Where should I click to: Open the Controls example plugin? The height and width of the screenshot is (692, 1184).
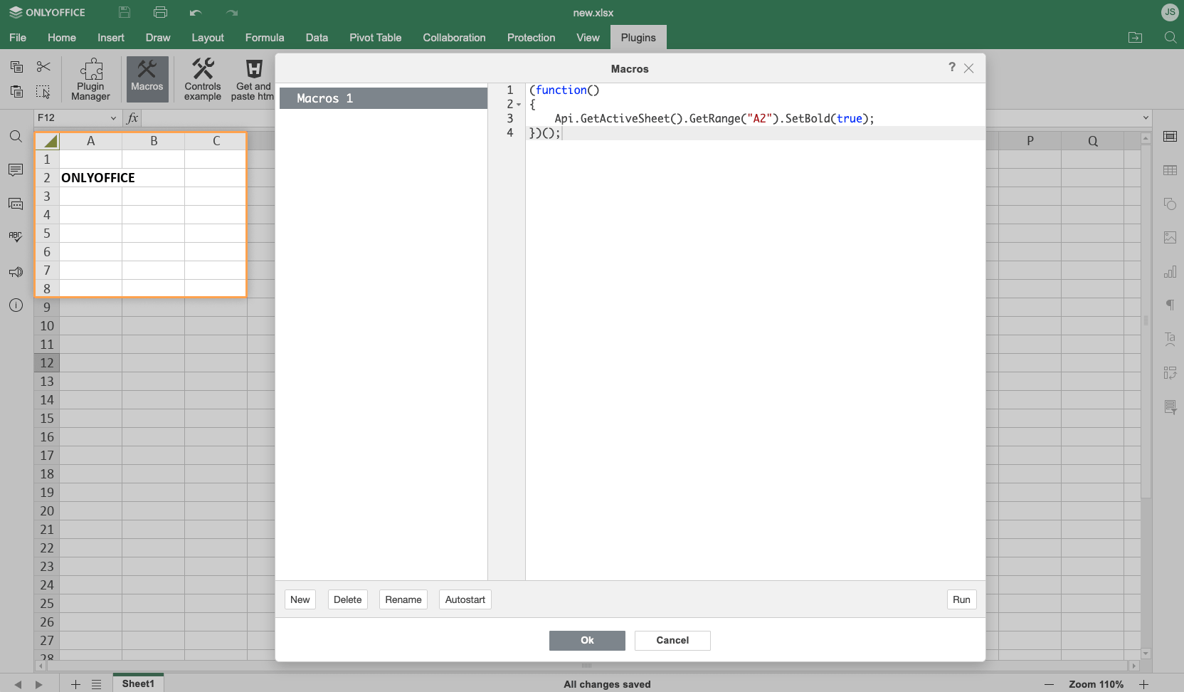(x=203, y=79)
